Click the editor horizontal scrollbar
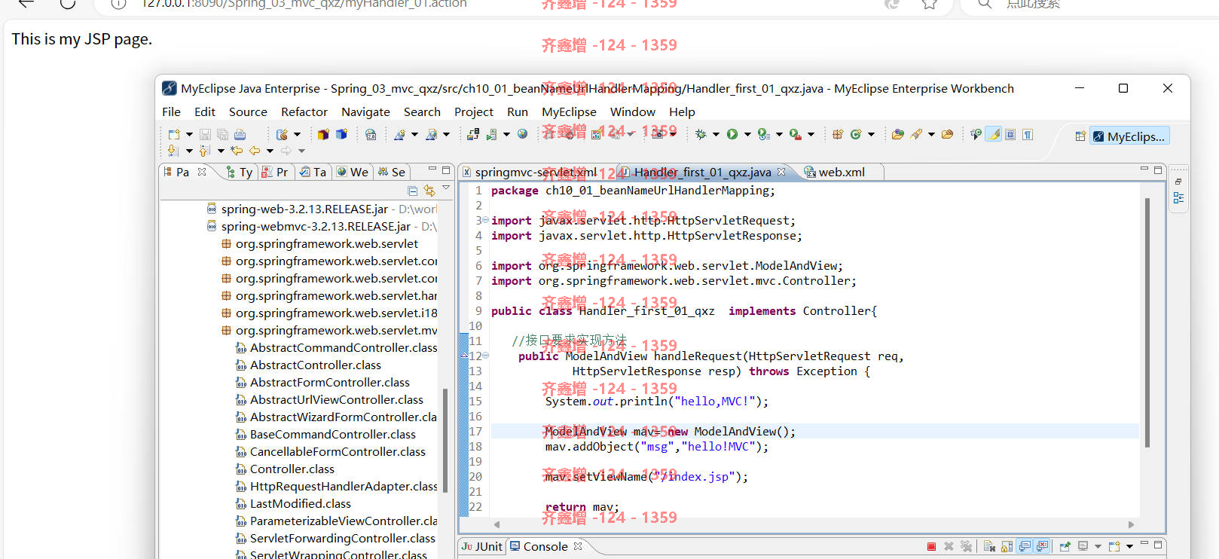Image resolution: width=1219 pixels, height=559 pixels. 814,524
